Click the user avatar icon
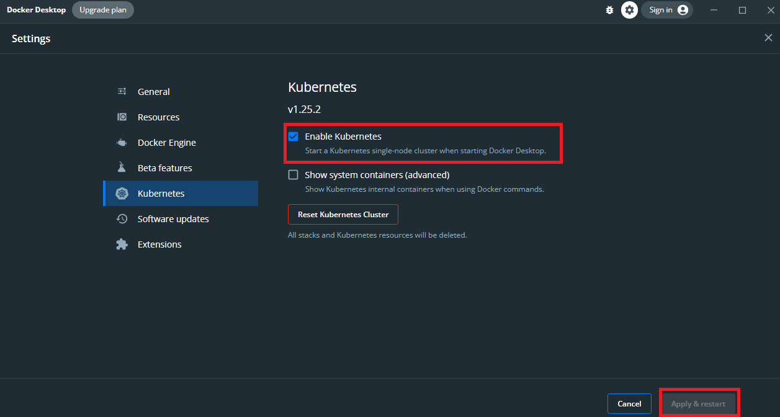Screen dimensions: 780x417 point(683,10)
